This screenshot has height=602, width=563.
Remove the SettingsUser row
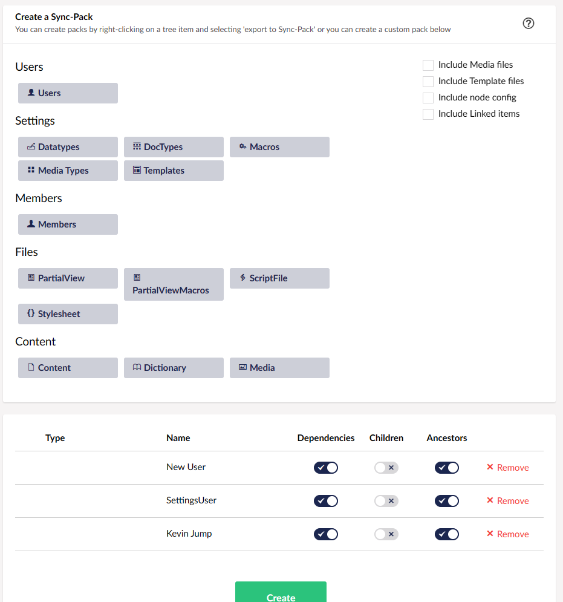point(508,500)
